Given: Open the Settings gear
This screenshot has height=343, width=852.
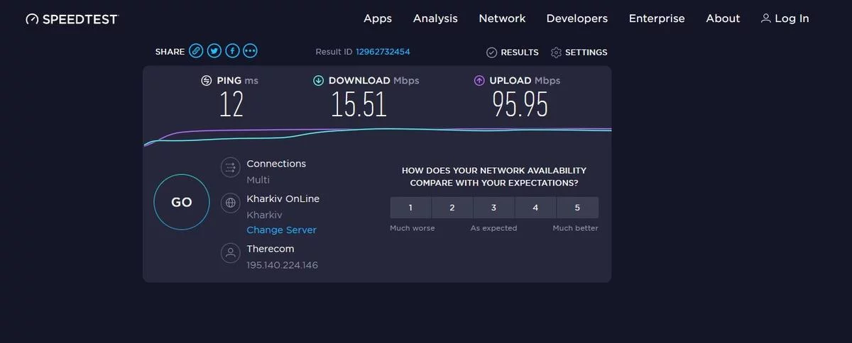Looking at the screenshot, I should (579, 52).
